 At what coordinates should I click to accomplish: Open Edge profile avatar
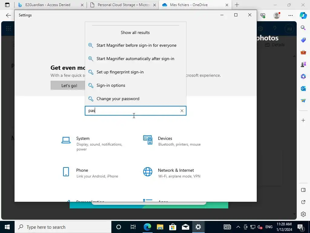[x=277, y=15]
